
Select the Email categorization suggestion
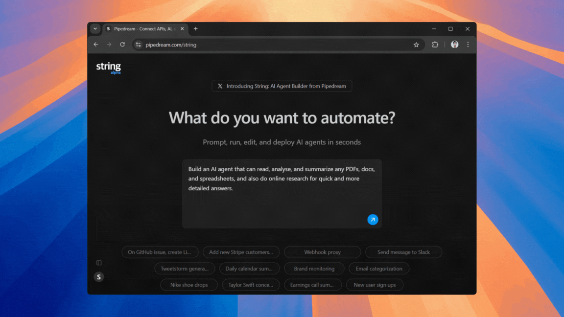[x=379, y=269]
